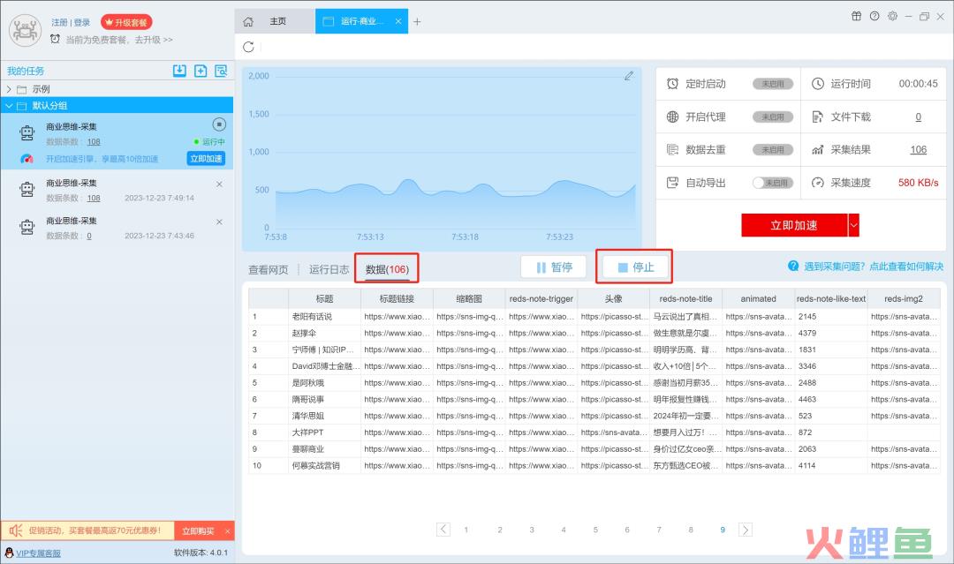The width and height of the screenshot is (954, 564).
Task: Click the blue question icon beside 遇到采集问题
Action: [793, 266]
